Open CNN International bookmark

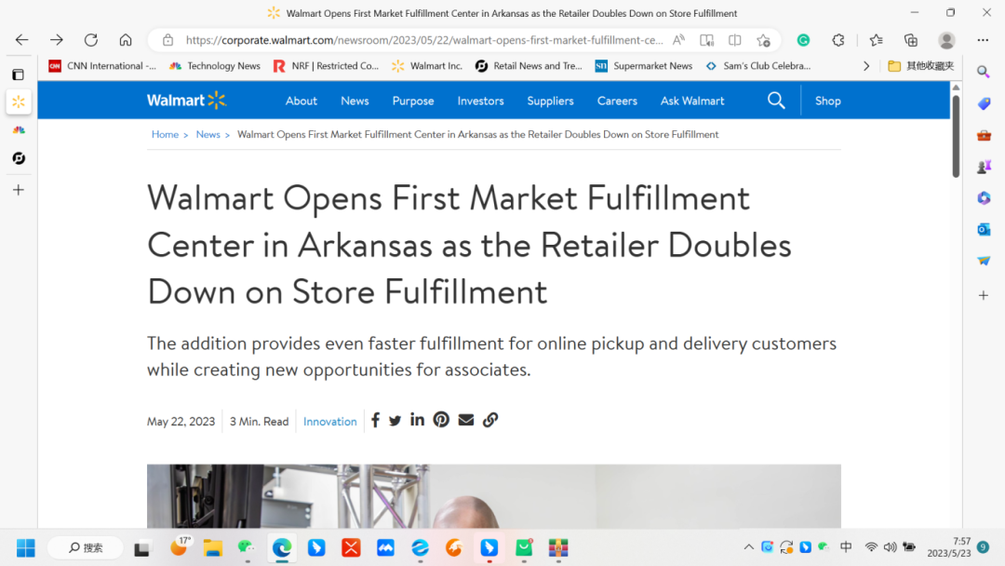(102, 66)
